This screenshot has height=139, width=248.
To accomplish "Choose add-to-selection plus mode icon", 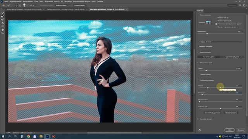I will pyautogui.click(x=16, y=5).
